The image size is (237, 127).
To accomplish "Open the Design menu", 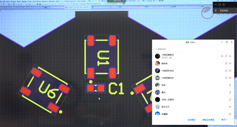I will (x=24, y=1).
